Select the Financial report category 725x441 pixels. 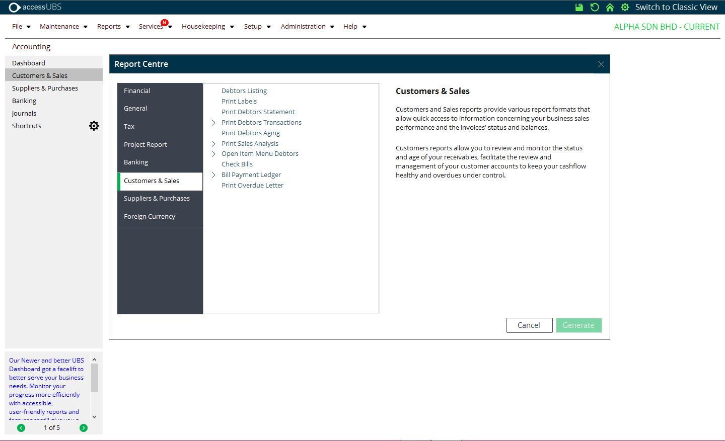[137, 91]
